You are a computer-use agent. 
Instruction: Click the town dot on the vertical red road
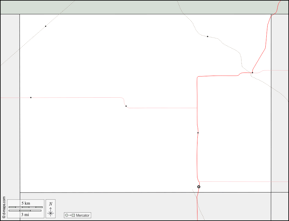point(198,133)
